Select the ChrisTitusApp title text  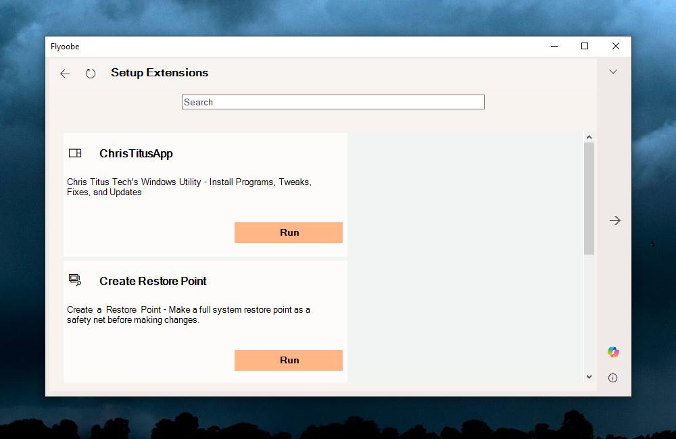(x=136, y=154)
